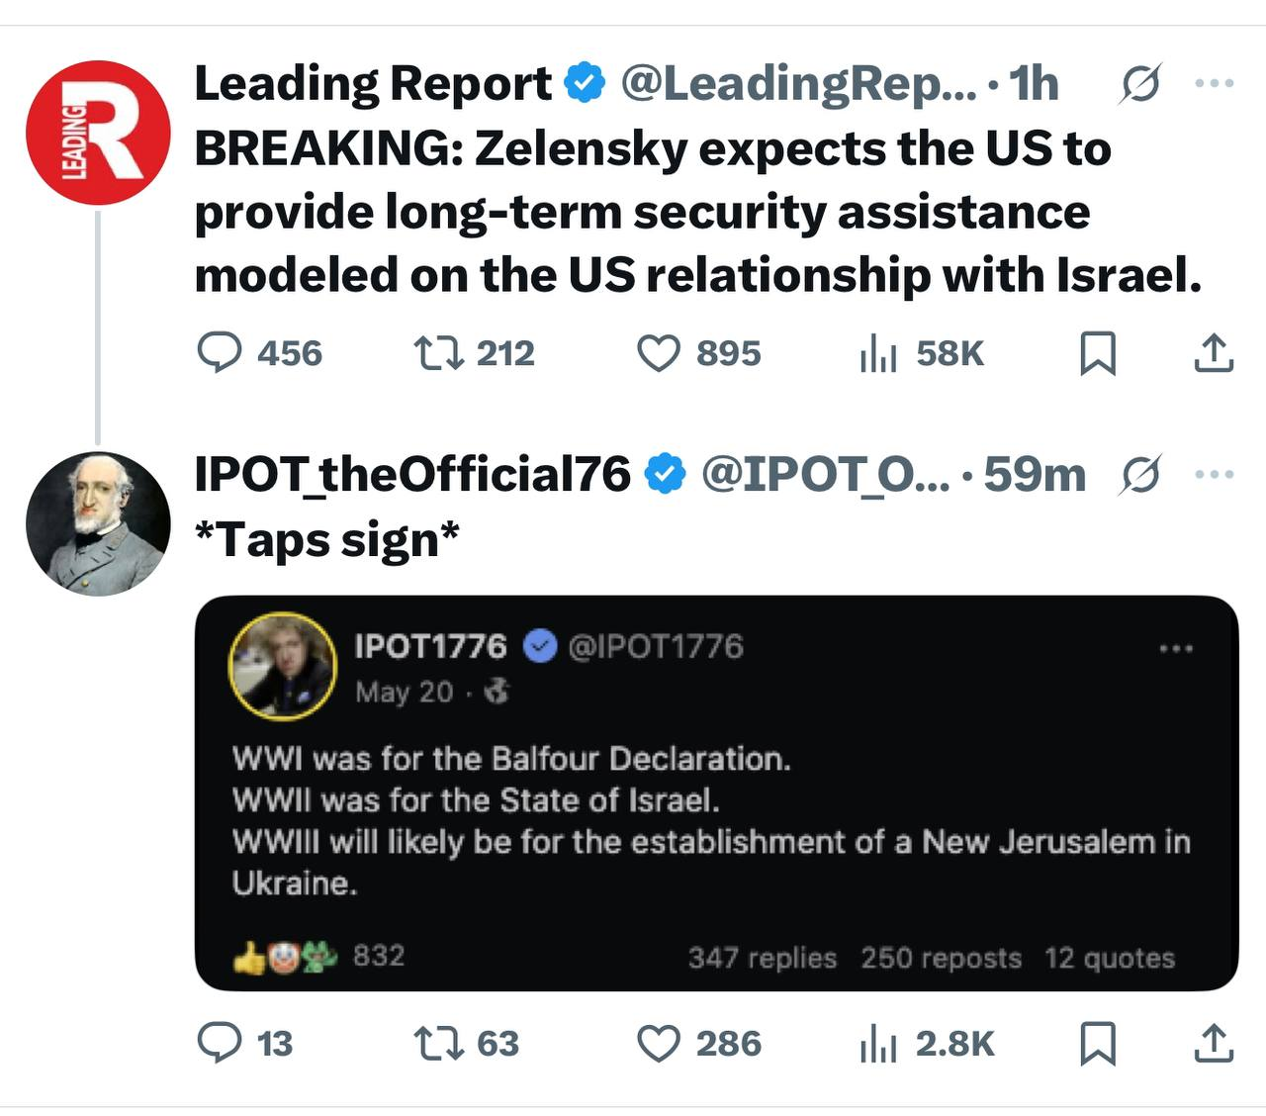Image resolution: width=1266 pixels, height=1116 pixels.
Task: Share the Leading Report post
Action: 1214,353
